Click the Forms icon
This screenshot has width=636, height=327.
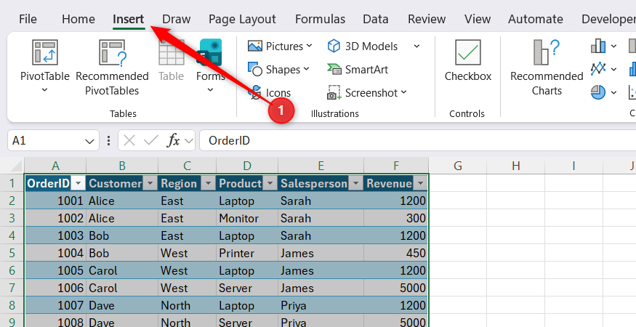pos(210,52)
